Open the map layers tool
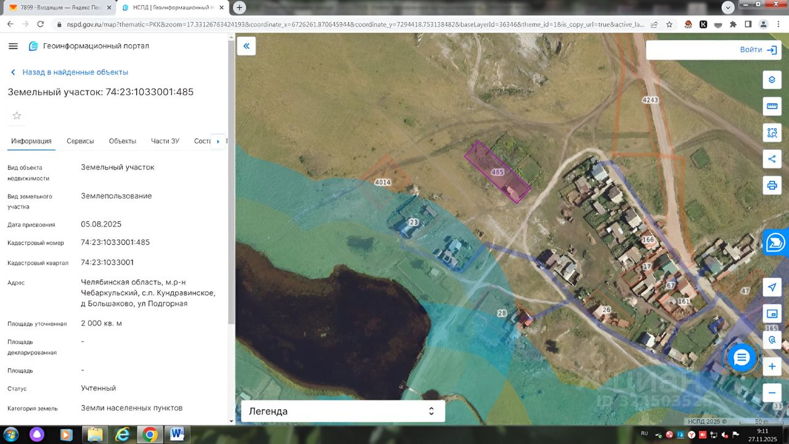Screen dimensions: 789x444 pos(772,80)
